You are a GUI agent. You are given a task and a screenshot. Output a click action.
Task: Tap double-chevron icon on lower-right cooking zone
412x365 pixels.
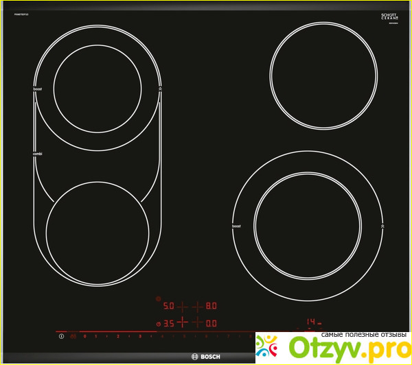[382, 226]
